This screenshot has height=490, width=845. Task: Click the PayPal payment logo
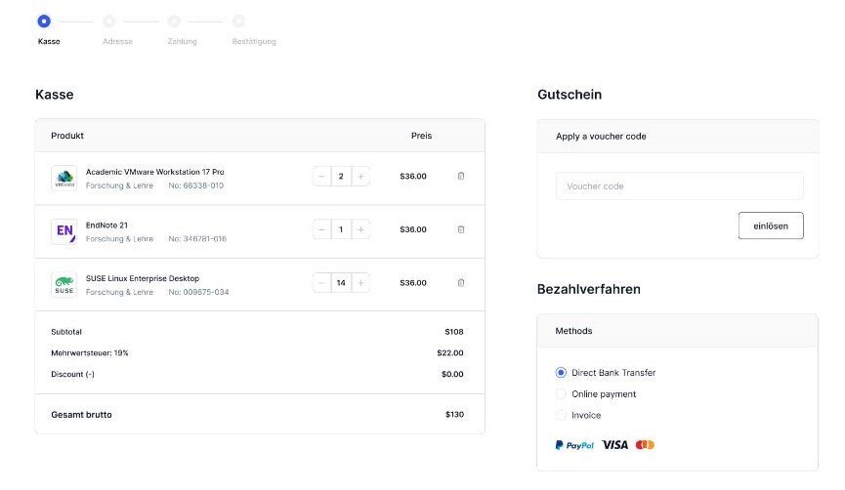574,445
